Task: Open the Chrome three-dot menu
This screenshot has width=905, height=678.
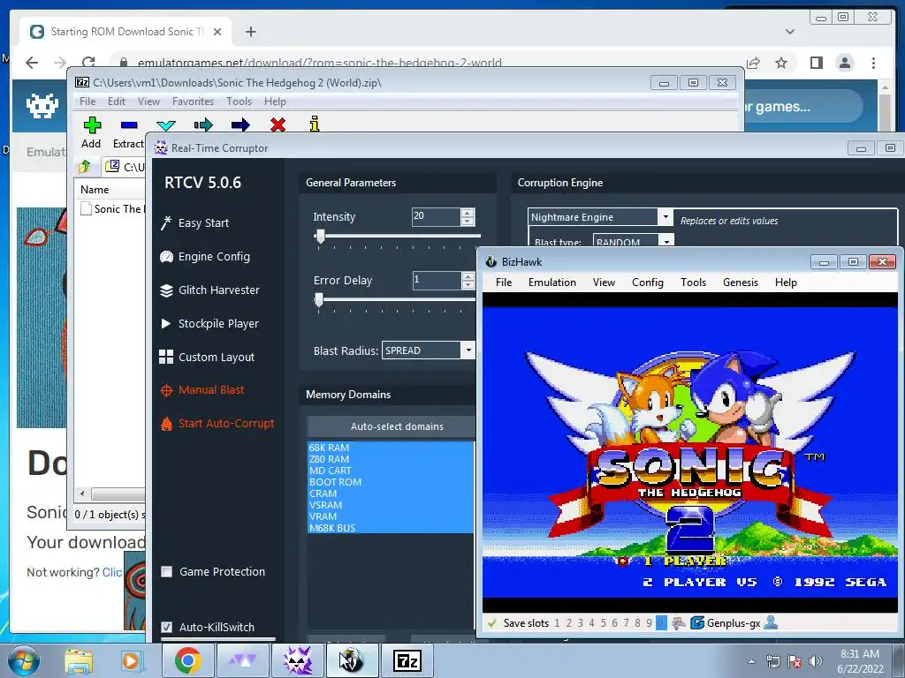Action: click(x=873, y=63)
